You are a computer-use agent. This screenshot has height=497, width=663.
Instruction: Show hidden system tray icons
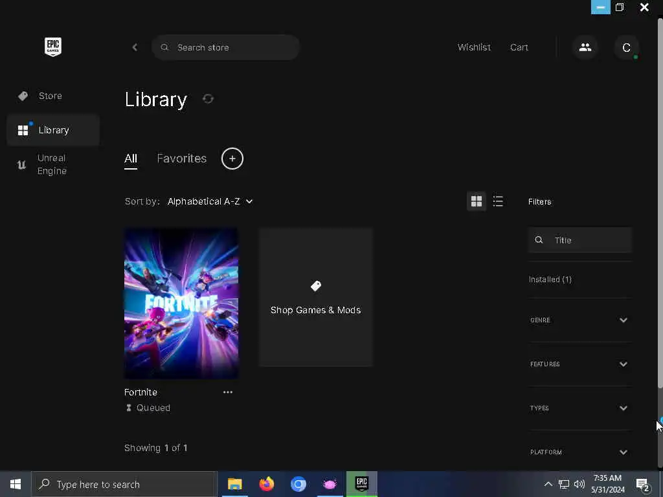pos(548,484)
